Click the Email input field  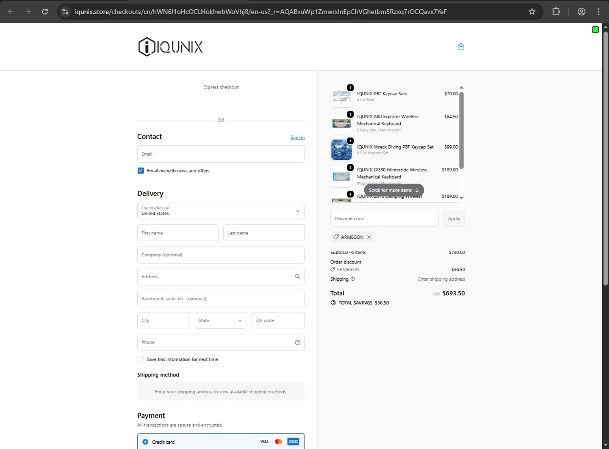pos(221,154)
